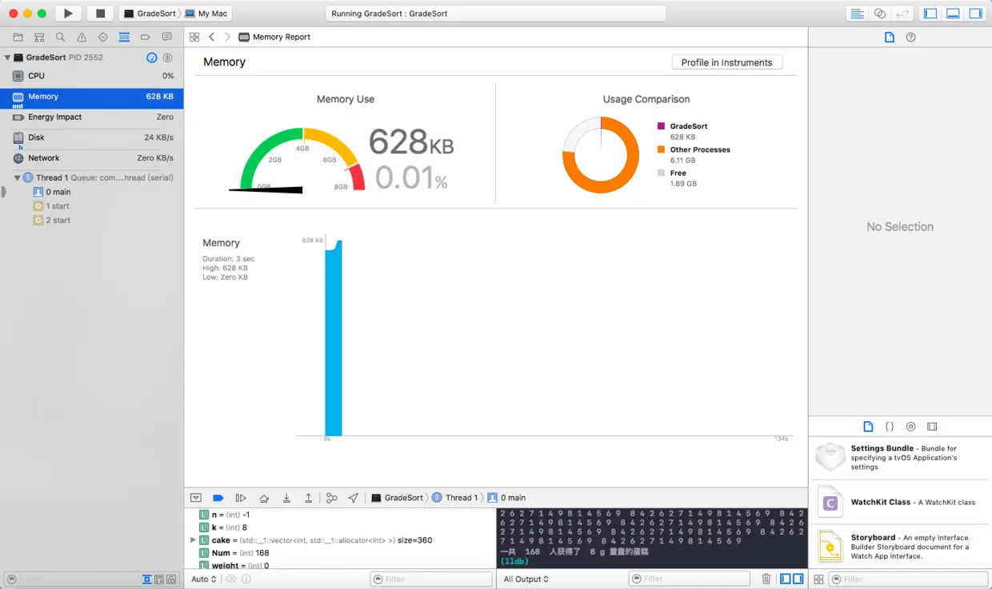992x589 pixels.
Task: Hide the debug area via arrow box icon
Action: 196,498
